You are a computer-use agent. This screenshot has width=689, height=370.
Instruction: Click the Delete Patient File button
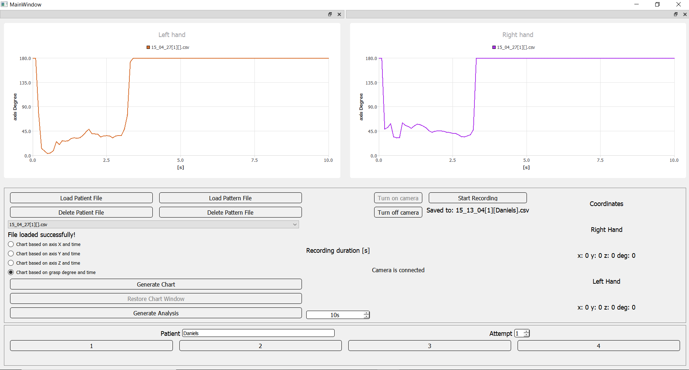[81, 213]
